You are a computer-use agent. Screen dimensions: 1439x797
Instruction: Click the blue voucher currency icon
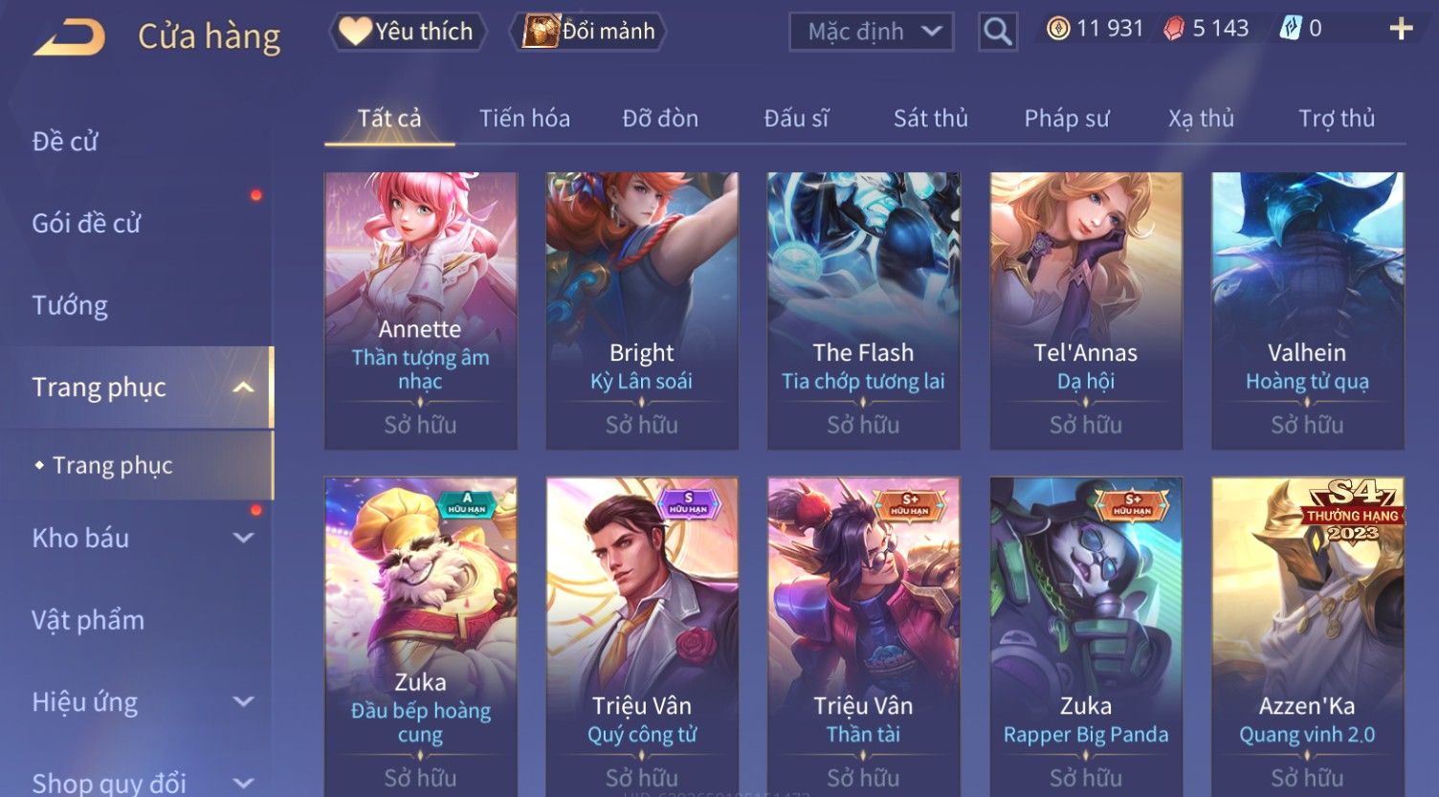(x=1291, y=29)
